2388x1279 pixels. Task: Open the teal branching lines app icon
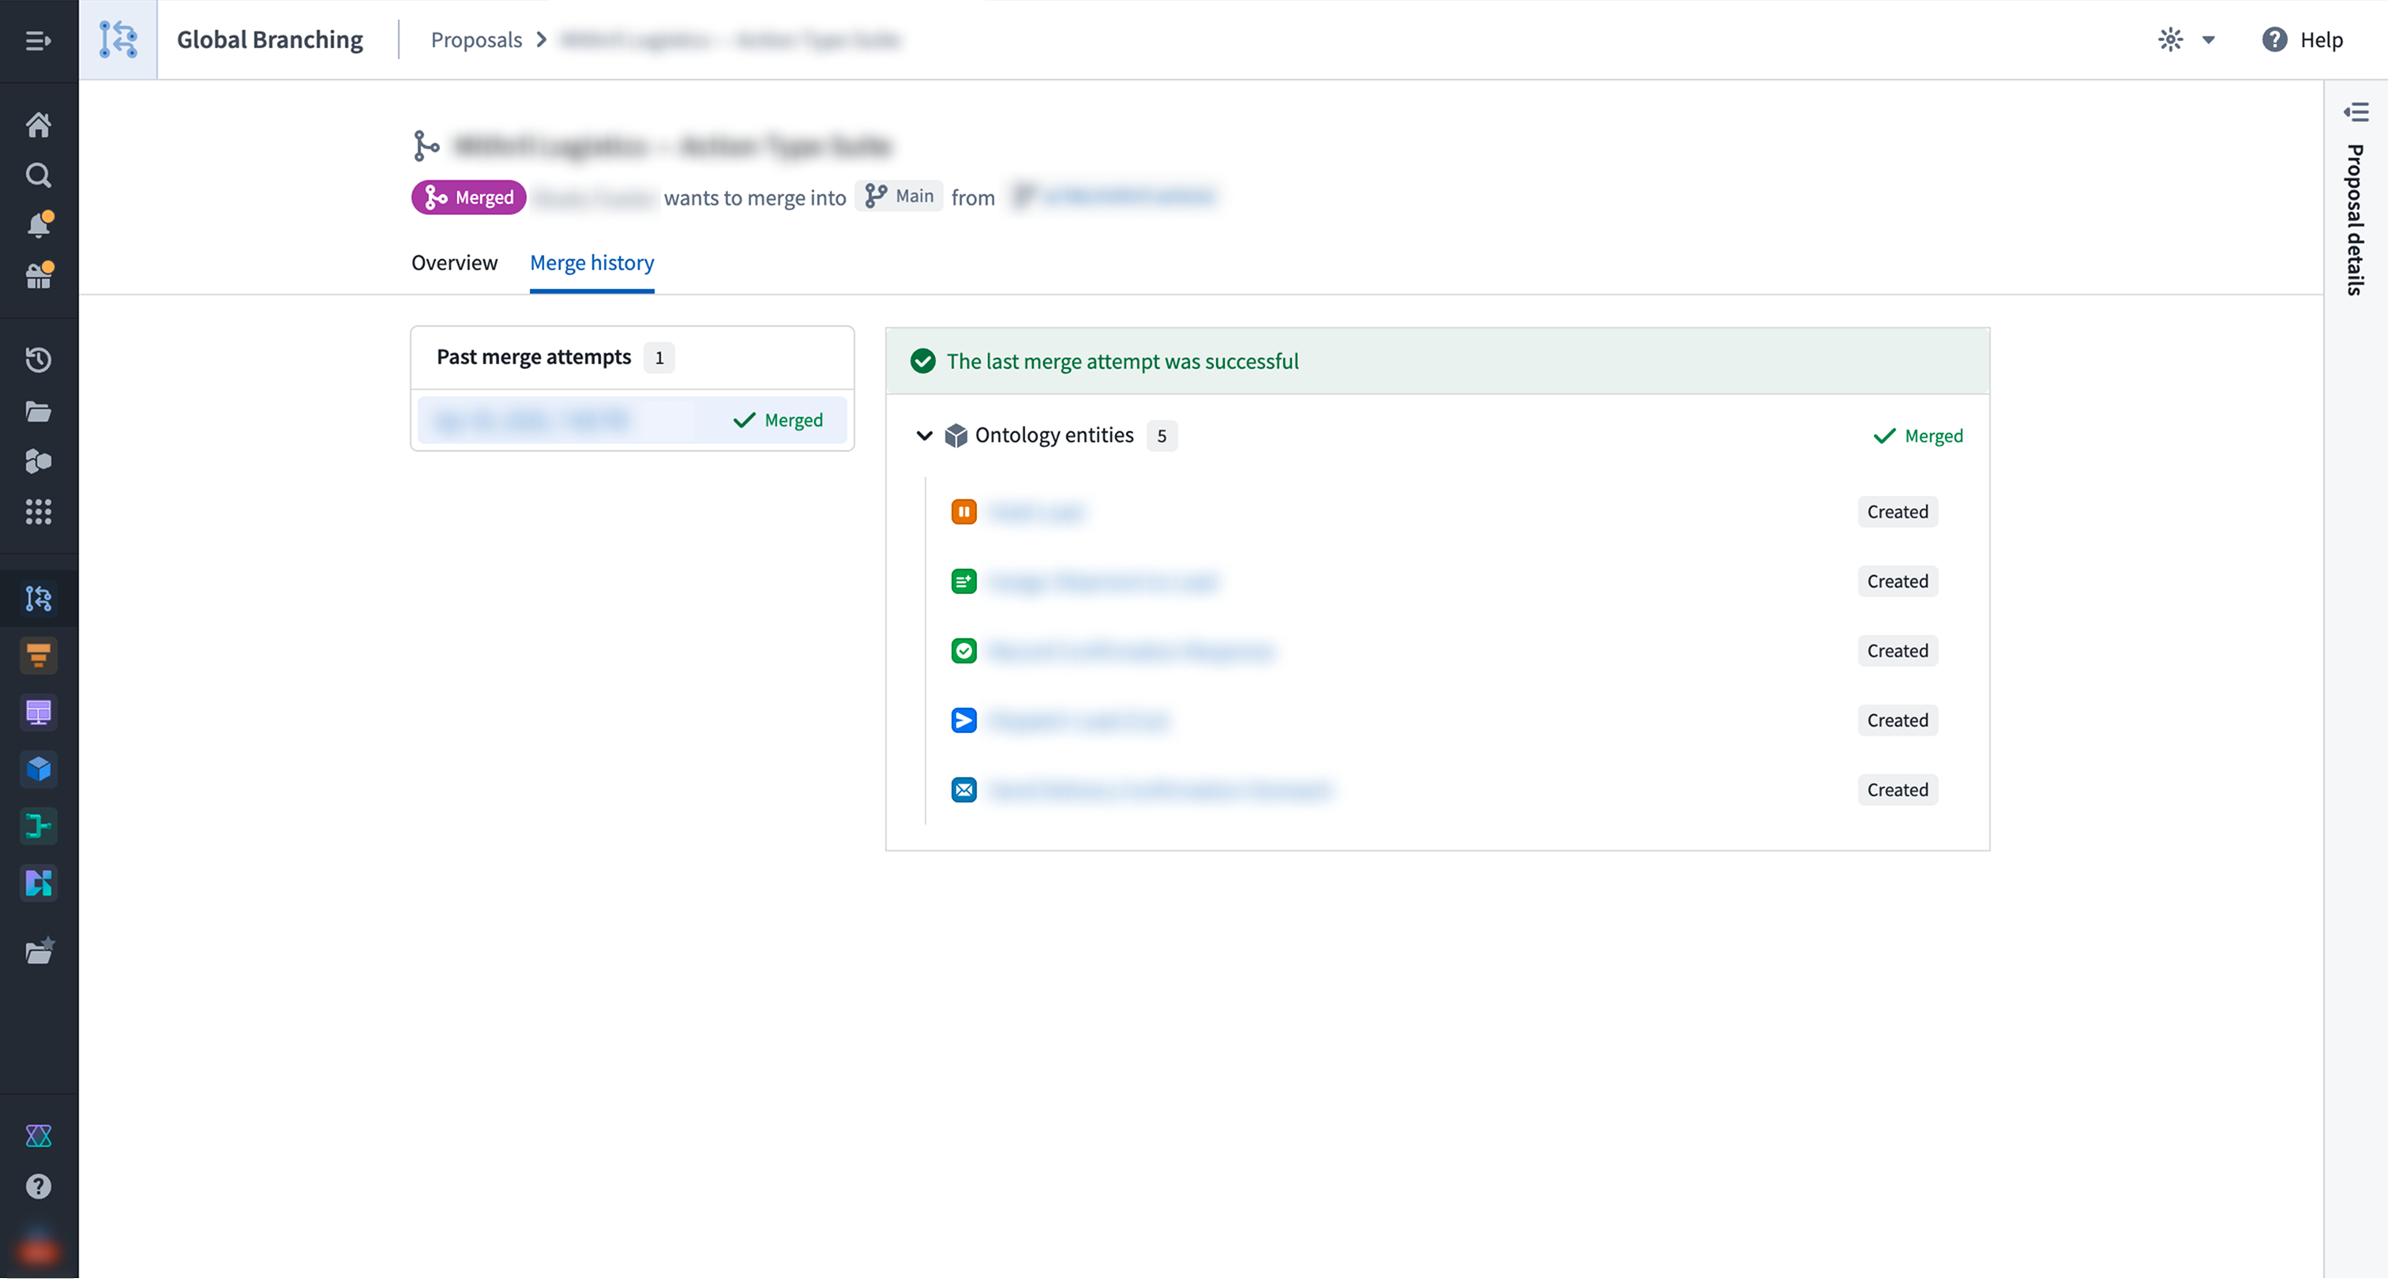point(38,826)
